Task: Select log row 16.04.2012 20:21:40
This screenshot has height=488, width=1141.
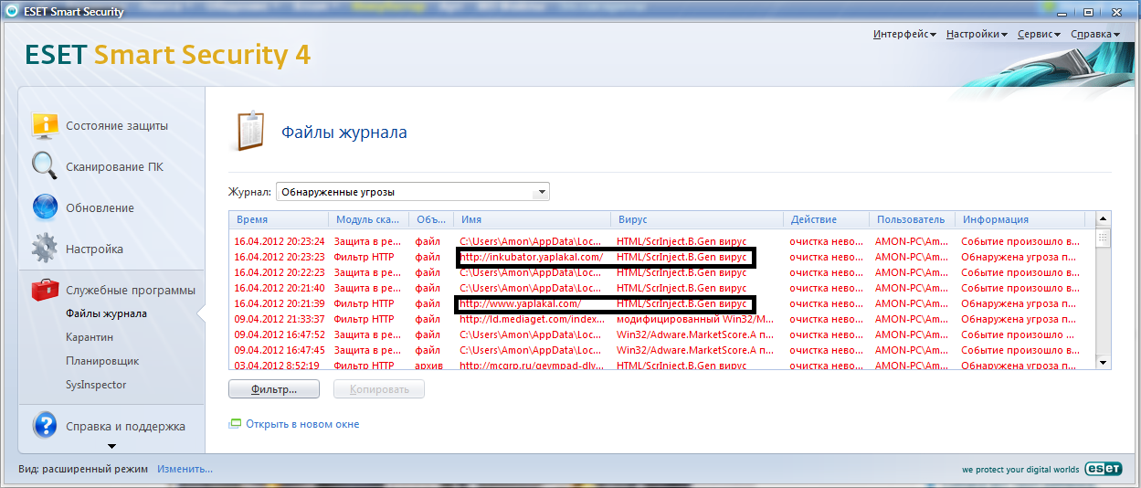Action: [x=661, y=288]
